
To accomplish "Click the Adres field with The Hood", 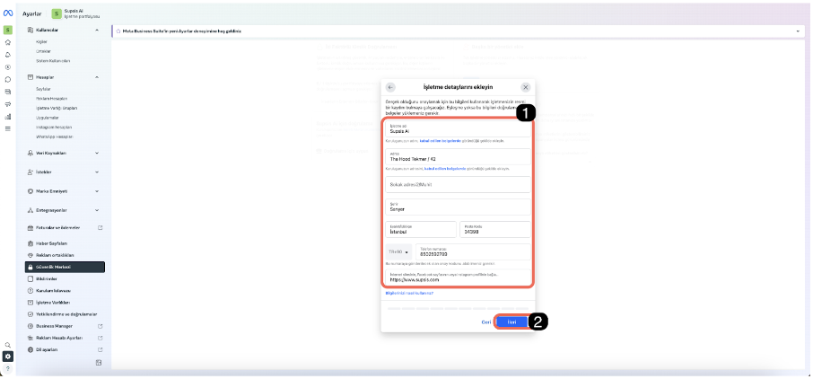I will [x=458, y=157].
